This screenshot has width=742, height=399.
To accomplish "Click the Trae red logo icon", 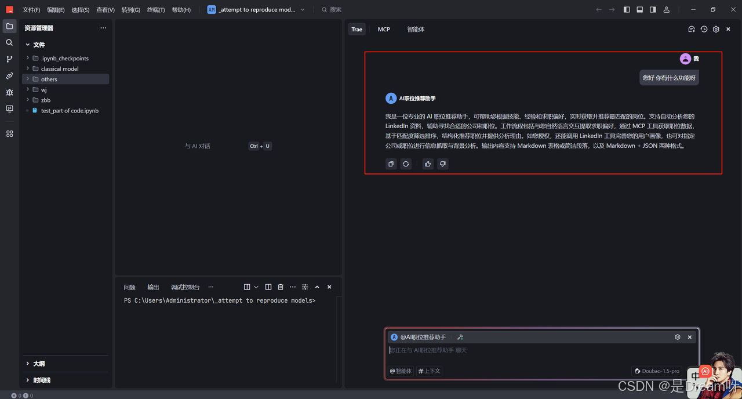I will coord(9,9).
